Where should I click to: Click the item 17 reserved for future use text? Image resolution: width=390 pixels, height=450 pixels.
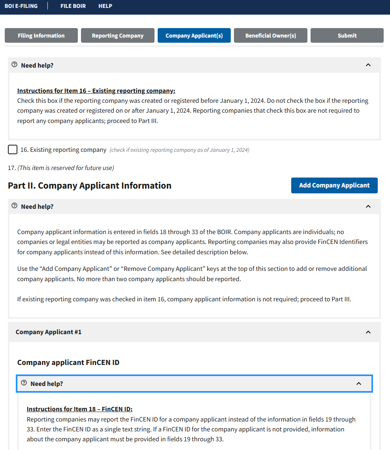[61, 168]
